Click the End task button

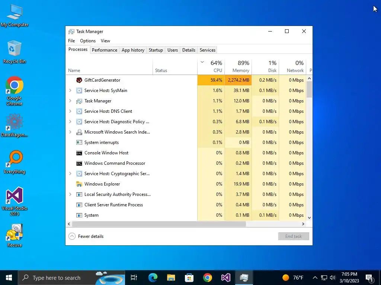[294, 236]
